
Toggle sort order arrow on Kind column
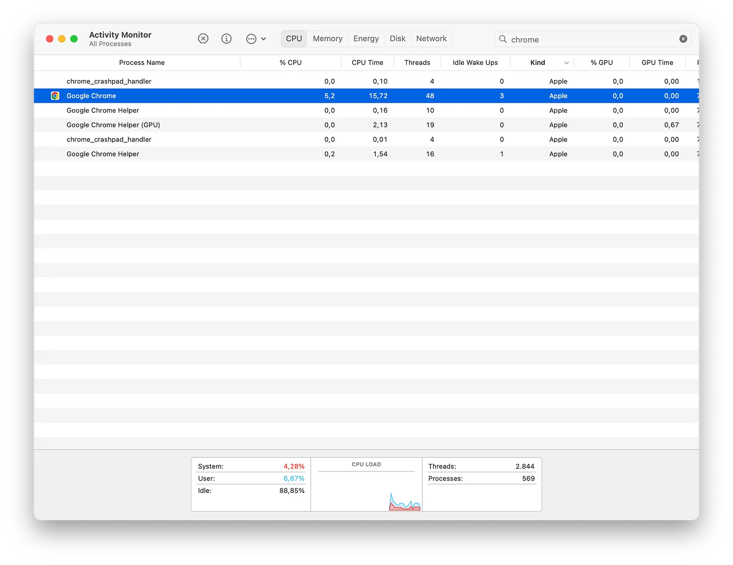(x=566, y=63)
